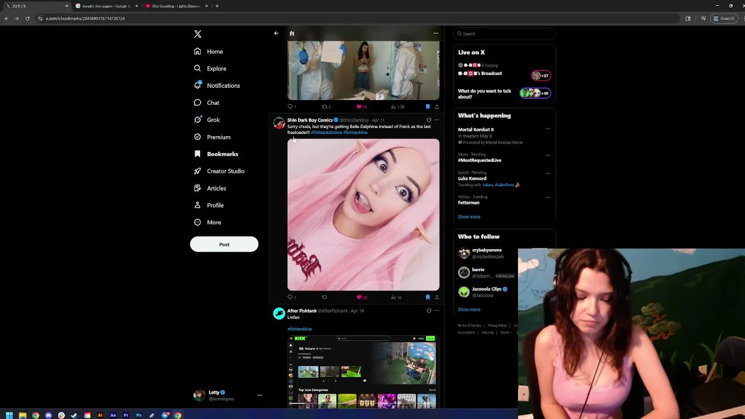Reload the page in browser
The height and width of the screenshot is (419, 745).
click(27, 19)
